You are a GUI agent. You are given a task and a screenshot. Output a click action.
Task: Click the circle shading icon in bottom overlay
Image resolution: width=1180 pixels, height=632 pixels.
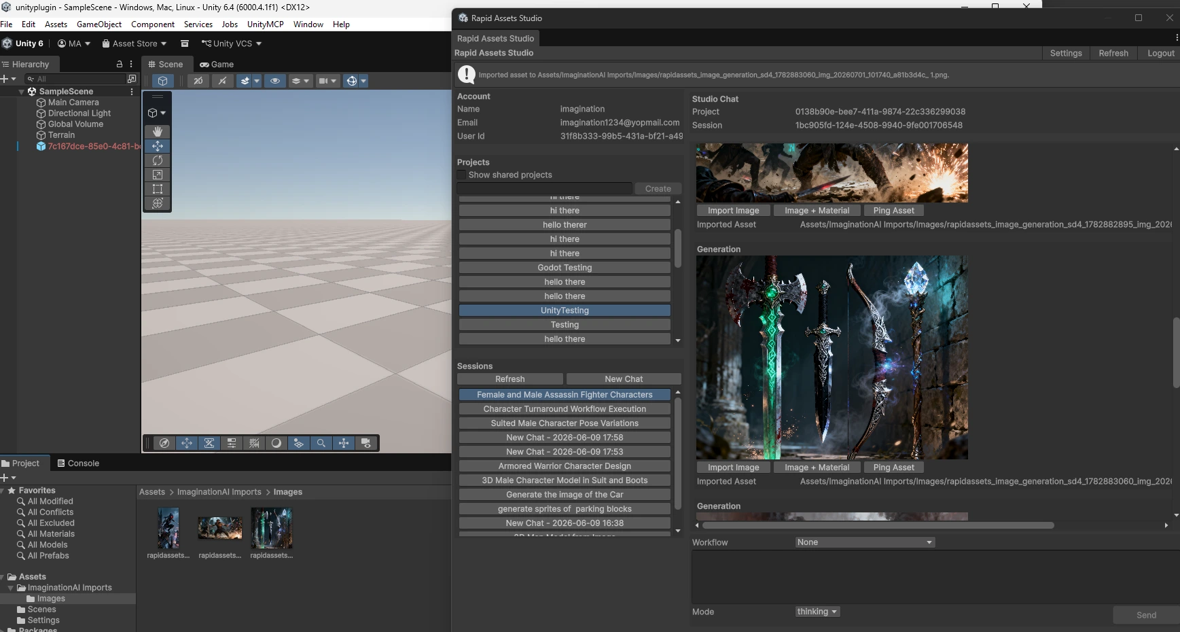pyautogui.click(x=276, y=443)
